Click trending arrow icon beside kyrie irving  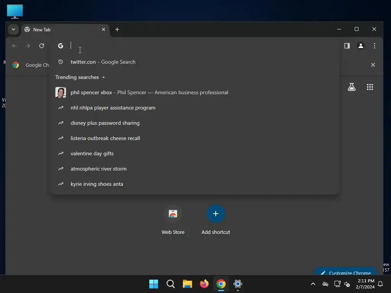pos(61,184)
